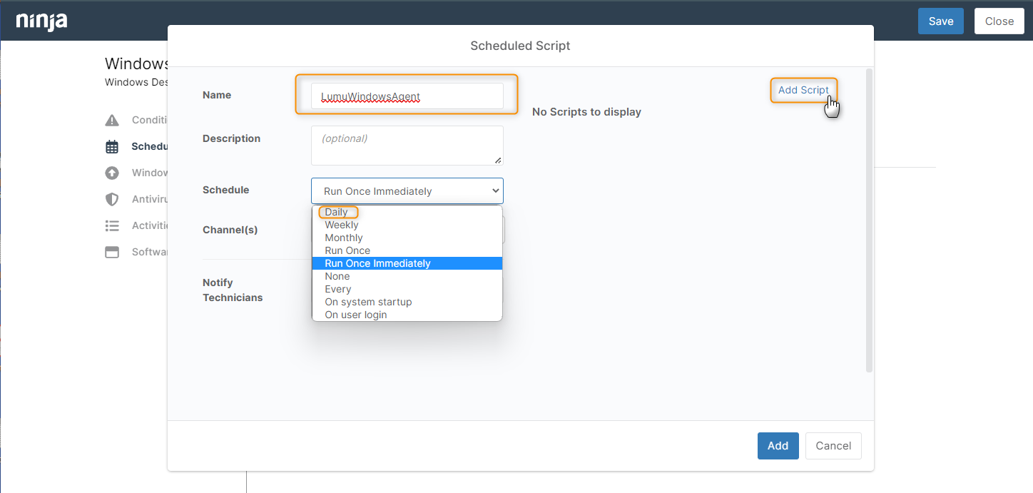Click the optional Description field
1033x493 pixels.
(x=406, y=145)
